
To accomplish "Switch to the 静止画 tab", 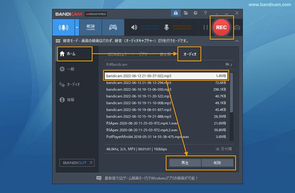I will (165, 55).
